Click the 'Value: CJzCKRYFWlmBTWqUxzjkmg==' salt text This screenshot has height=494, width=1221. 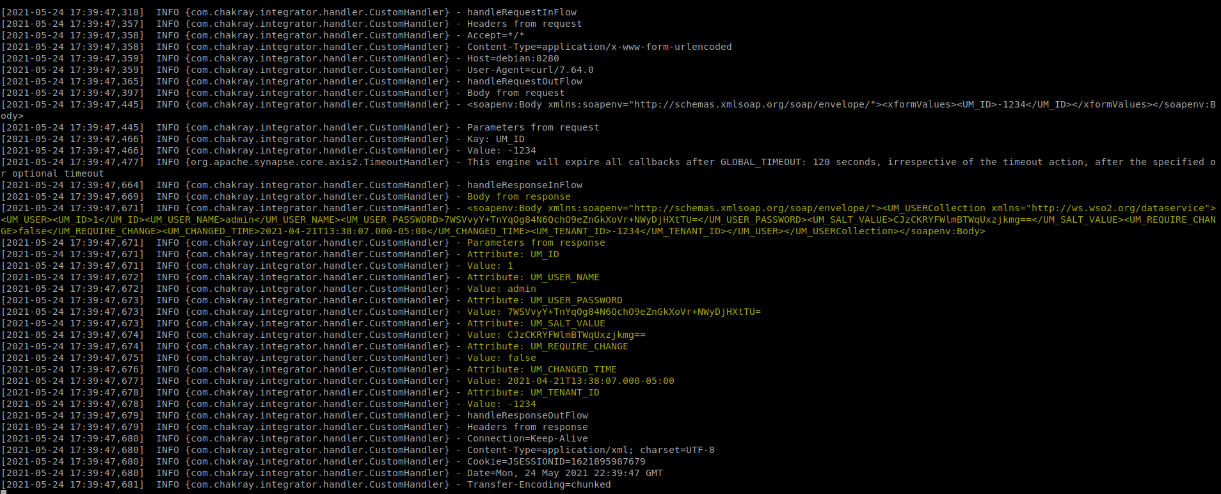click(556, 335)
